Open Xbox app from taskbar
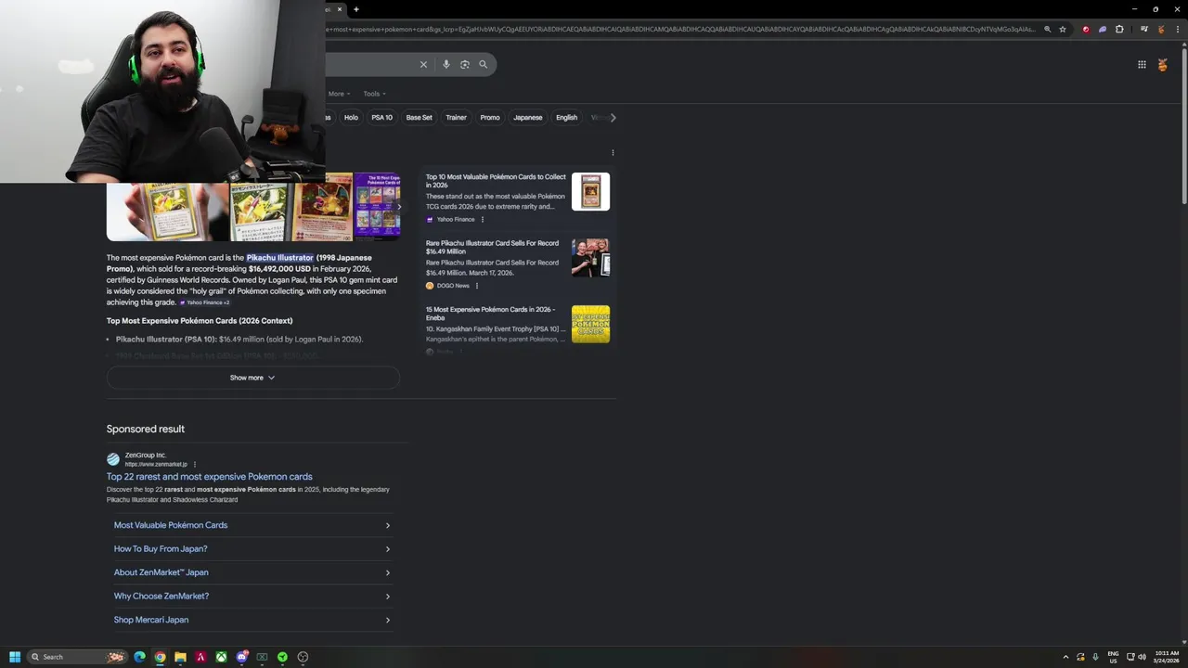 221,657
